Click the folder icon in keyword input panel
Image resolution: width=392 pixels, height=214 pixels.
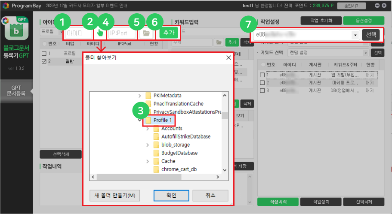[x=219, y=42]
